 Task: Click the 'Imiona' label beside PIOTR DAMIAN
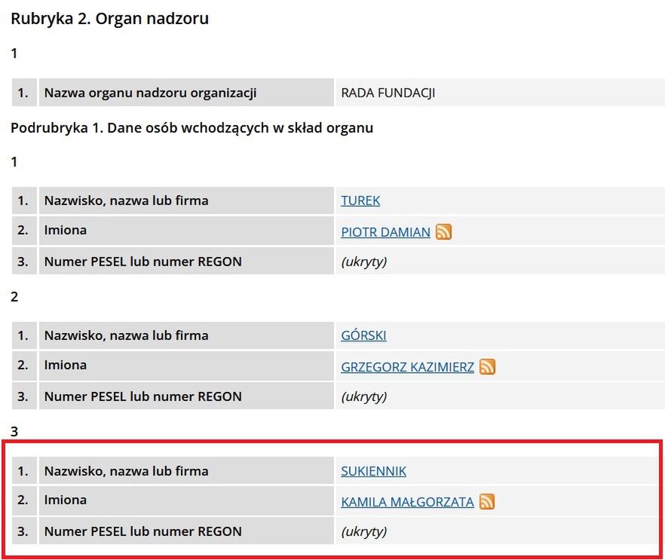tap(65, 231)
